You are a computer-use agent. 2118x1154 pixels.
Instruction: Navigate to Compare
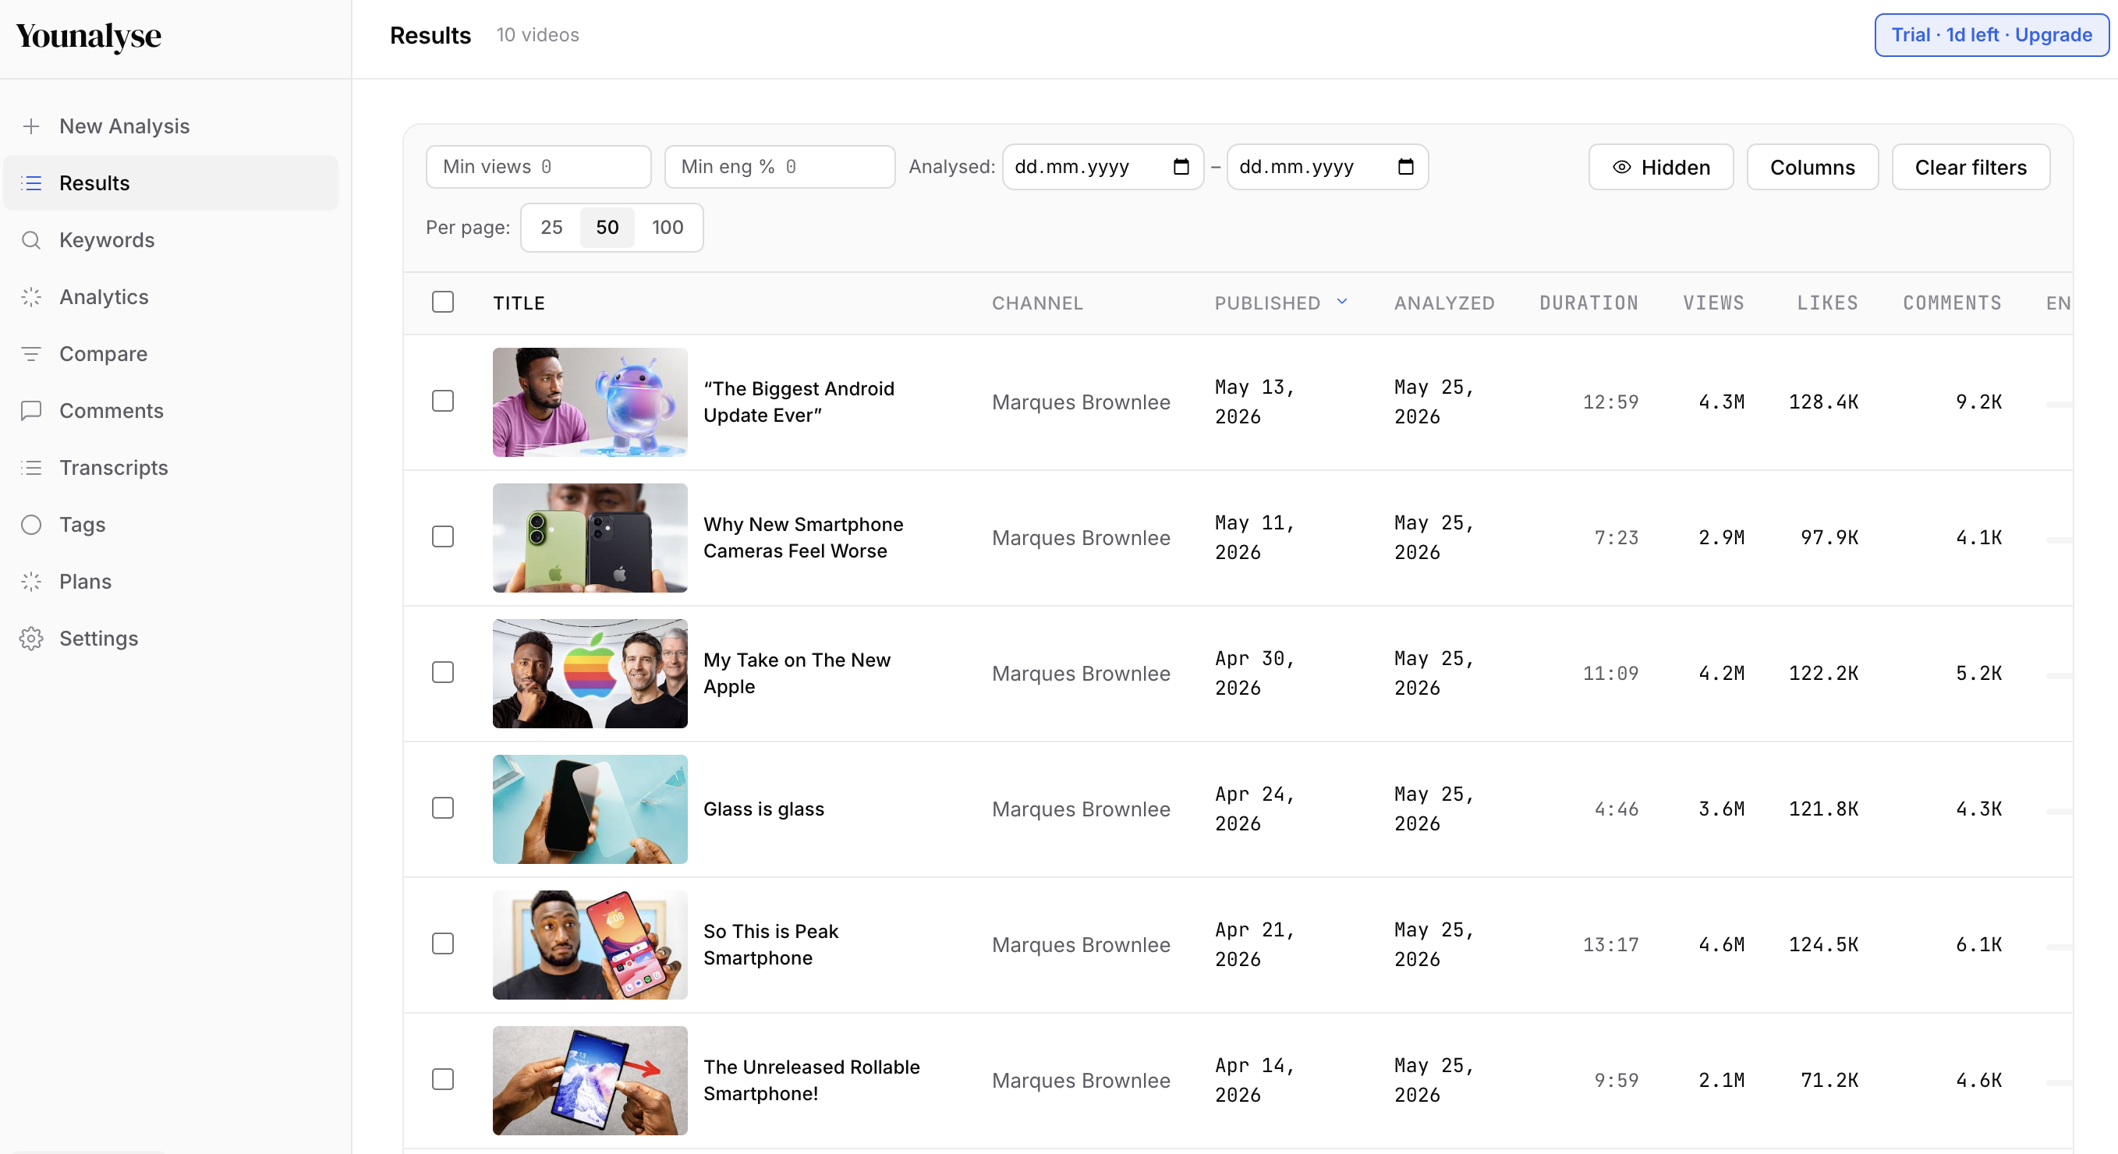tap(171, 353)
